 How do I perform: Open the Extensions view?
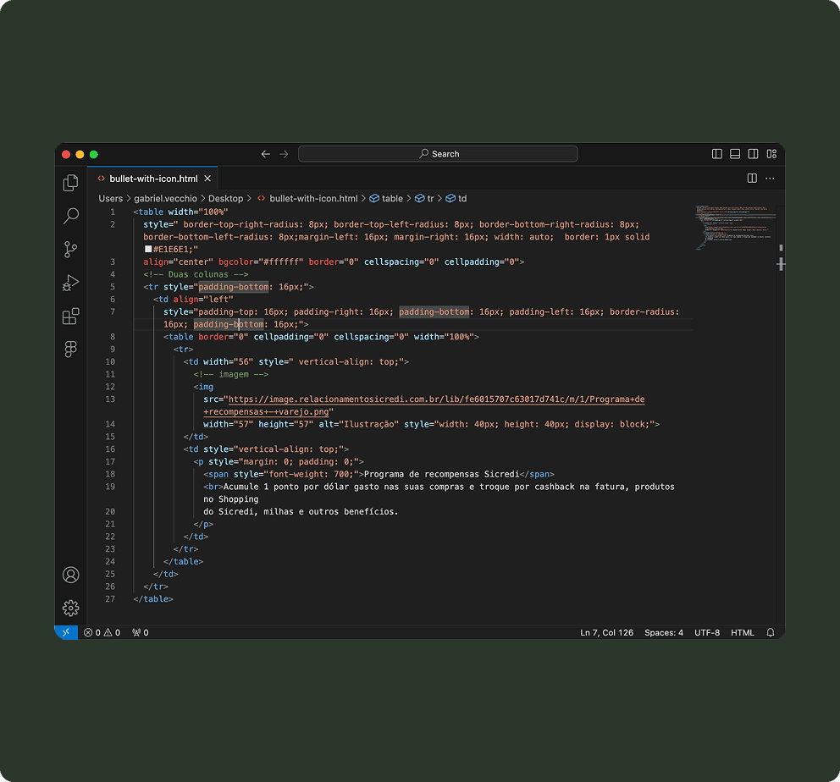(x=71, y=316)
